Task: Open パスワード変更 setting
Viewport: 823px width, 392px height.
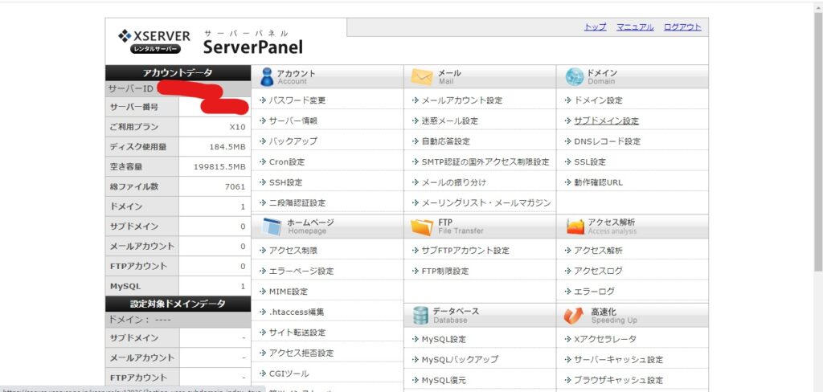Action: 297,100
